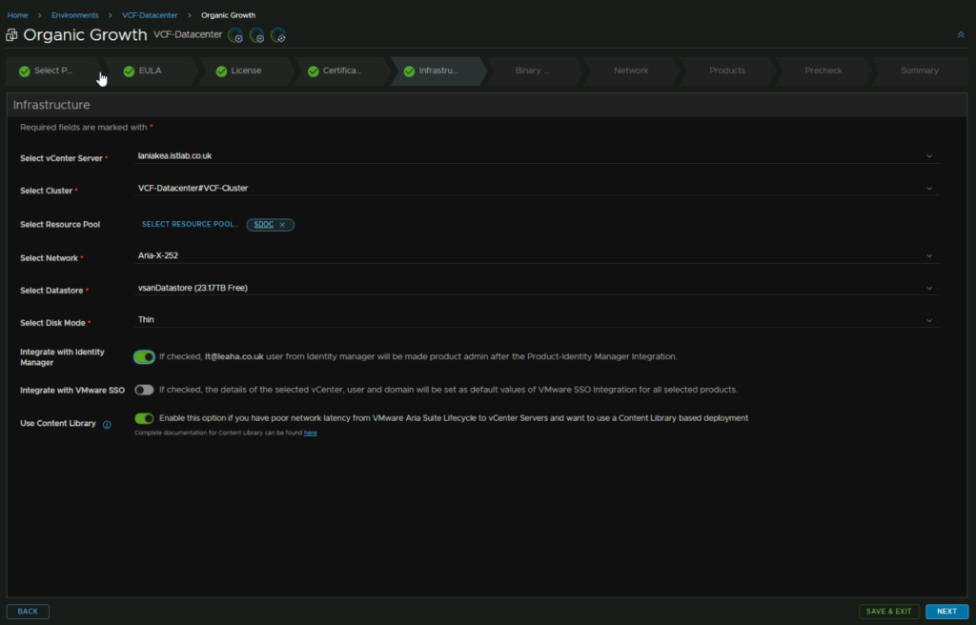Click the VCF-Datacenter#VCF-Cluster value
The image size is (976, 625).
(193, 188)
